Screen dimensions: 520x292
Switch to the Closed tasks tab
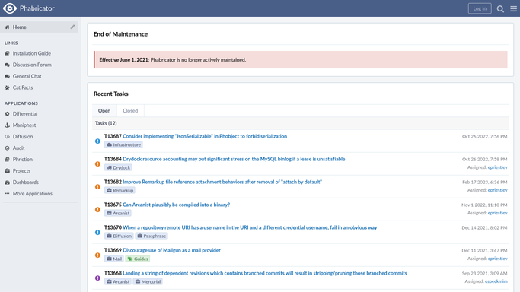pyautogui.click(x=130, y=110)
